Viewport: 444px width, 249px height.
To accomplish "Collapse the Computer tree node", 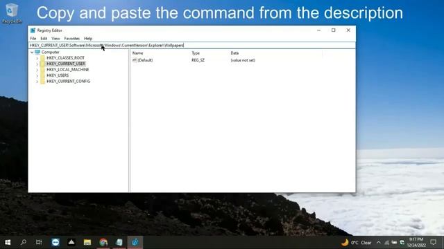I will click(x=32, y=53).
